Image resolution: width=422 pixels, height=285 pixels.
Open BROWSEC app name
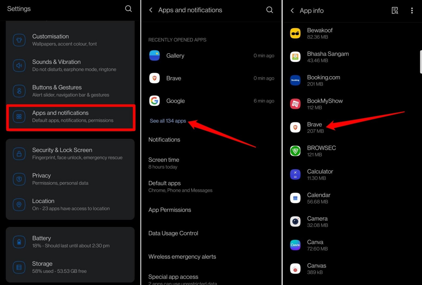321,148
